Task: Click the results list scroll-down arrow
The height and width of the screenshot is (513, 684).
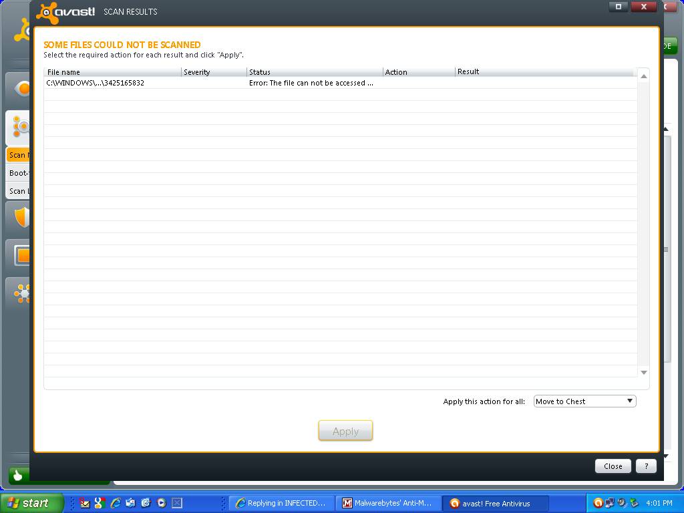Action: [643, 373]
